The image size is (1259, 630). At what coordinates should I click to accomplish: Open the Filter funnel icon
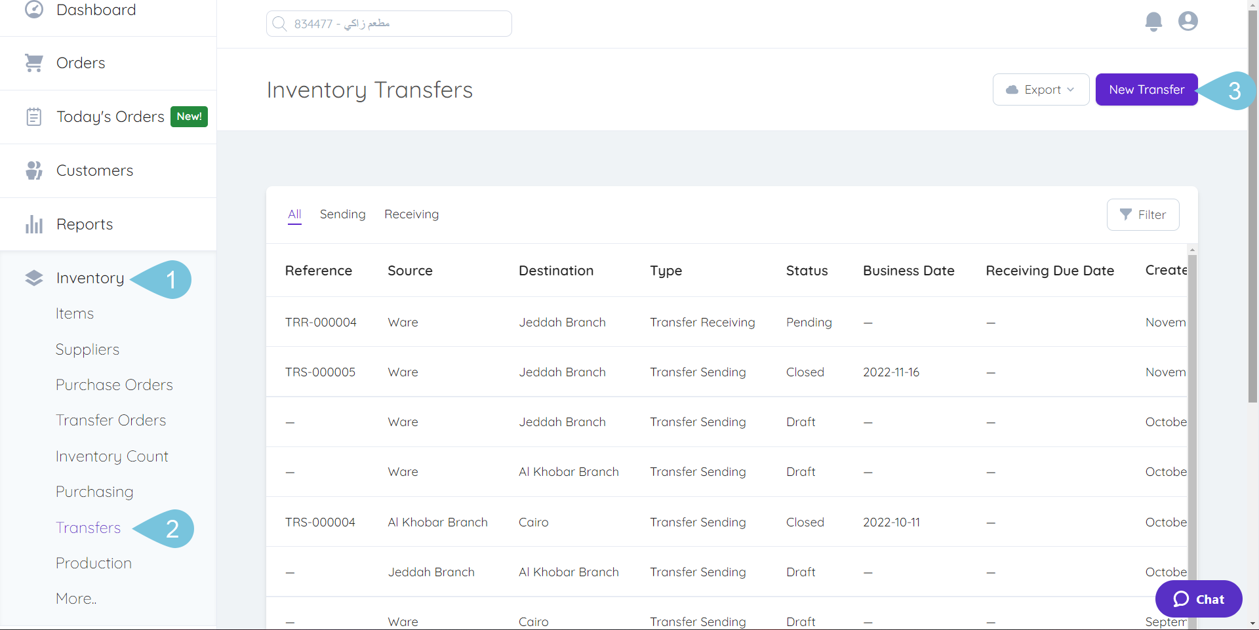click(1127, 214)
